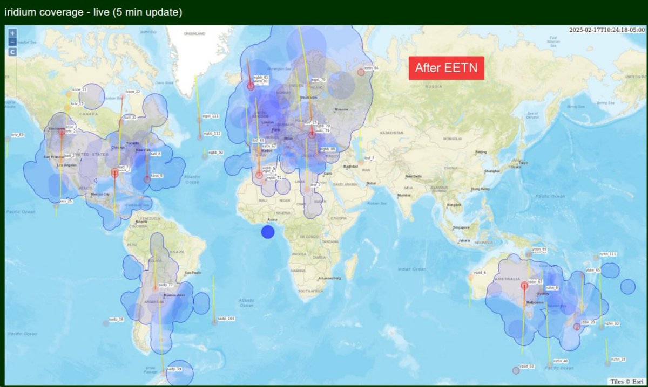Select the red ybbn_87 marker in Australia
This screenshot has height=387, width=648.
(x=524, y=286)
